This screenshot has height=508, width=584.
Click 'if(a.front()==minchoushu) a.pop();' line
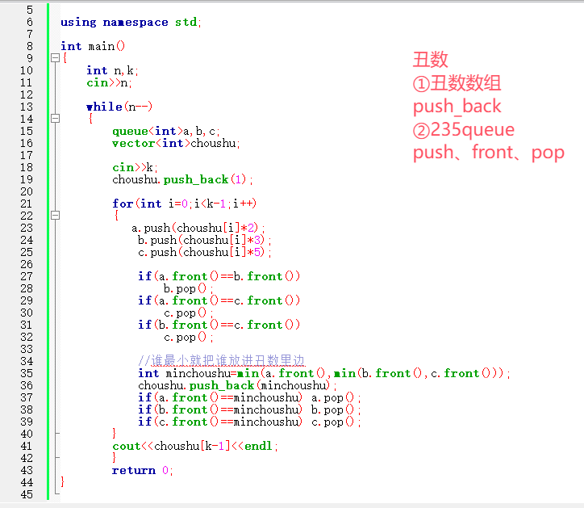(249, 397)
